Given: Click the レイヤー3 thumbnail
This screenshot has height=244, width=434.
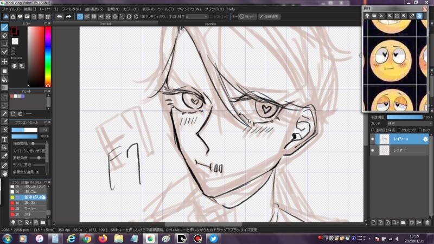Looking at the screenshot, I should [x=384, y=139].
